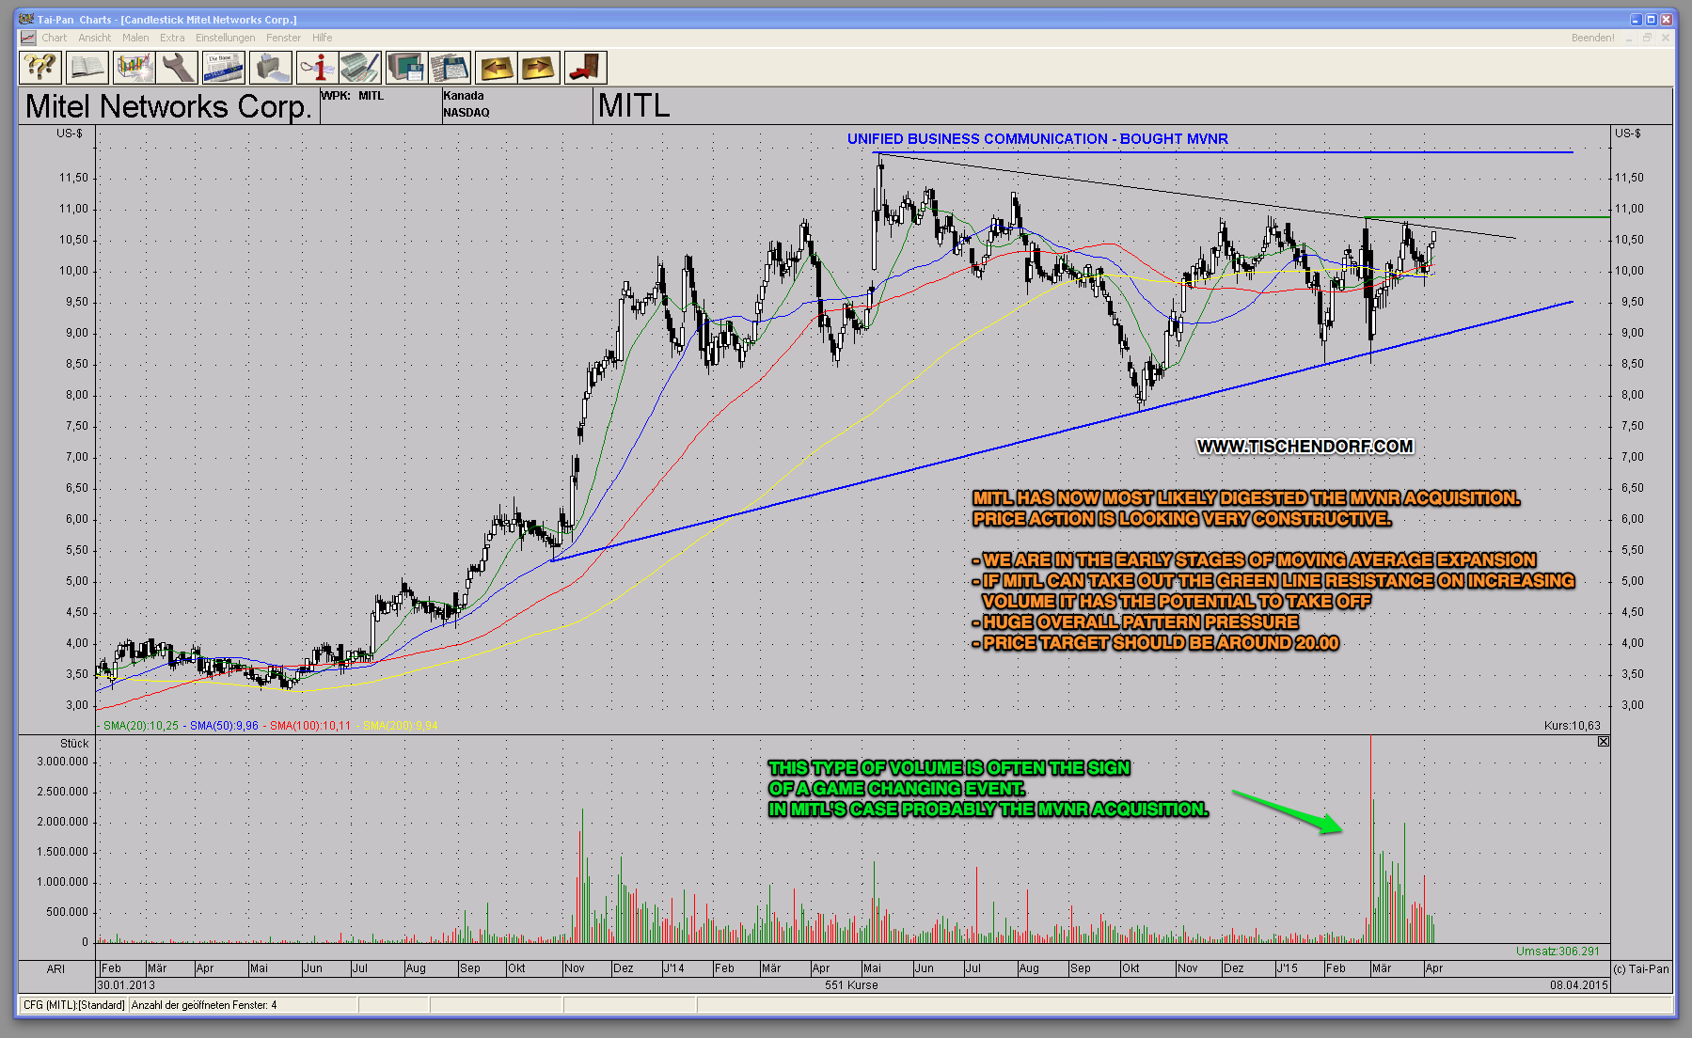Open the Einstellungen menu
Screen dimensions: 1692x1038
pos(225,38)
